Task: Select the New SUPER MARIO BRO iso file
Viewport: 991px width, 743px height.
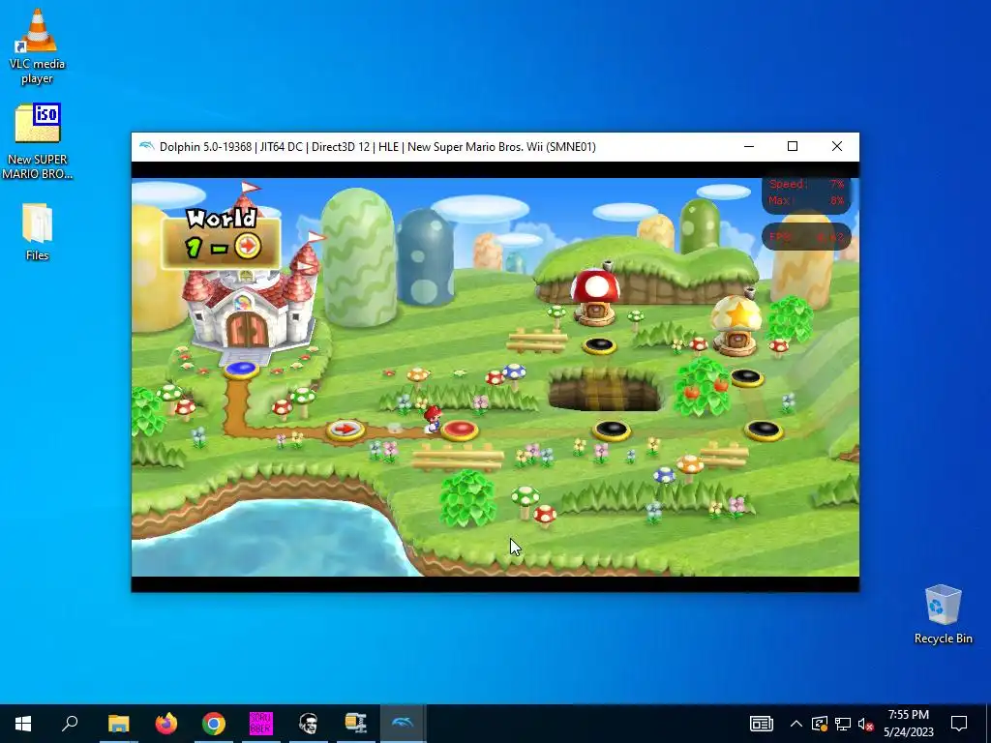Action: (37, 141)
